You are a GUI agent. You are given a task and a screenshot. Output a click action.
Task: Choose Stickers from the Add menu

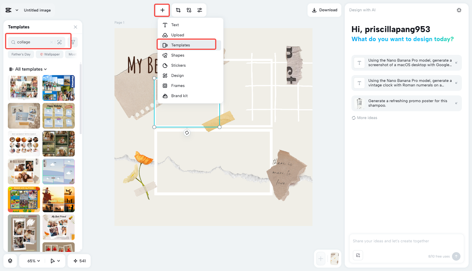190,65
